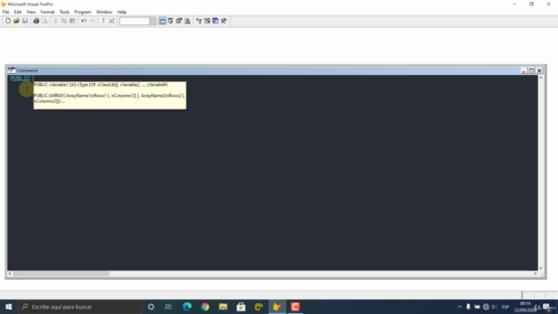Open the Object Browser toolbar icon
Viewport: 558px width, 314px height.
208,21
